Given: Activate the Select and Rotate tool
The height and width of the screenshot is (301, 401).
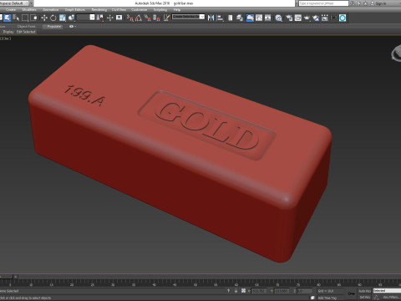Looking at the screenshot, I should 53,18.
